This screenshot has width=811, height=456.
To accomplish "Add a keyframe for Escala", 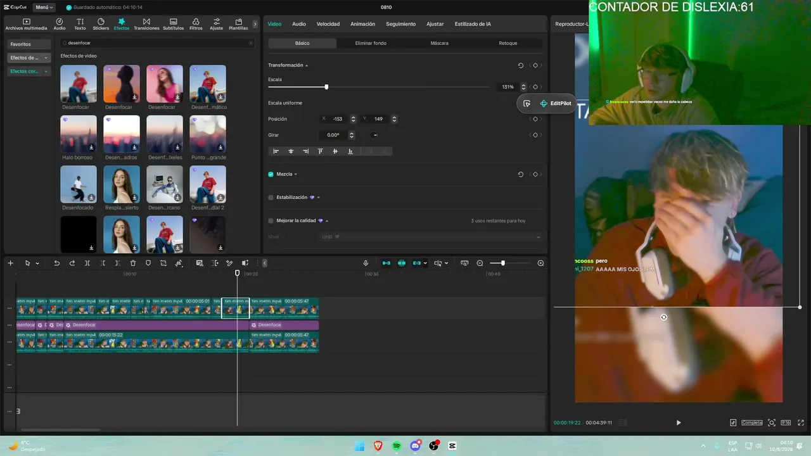I will [x=535, y=87].
